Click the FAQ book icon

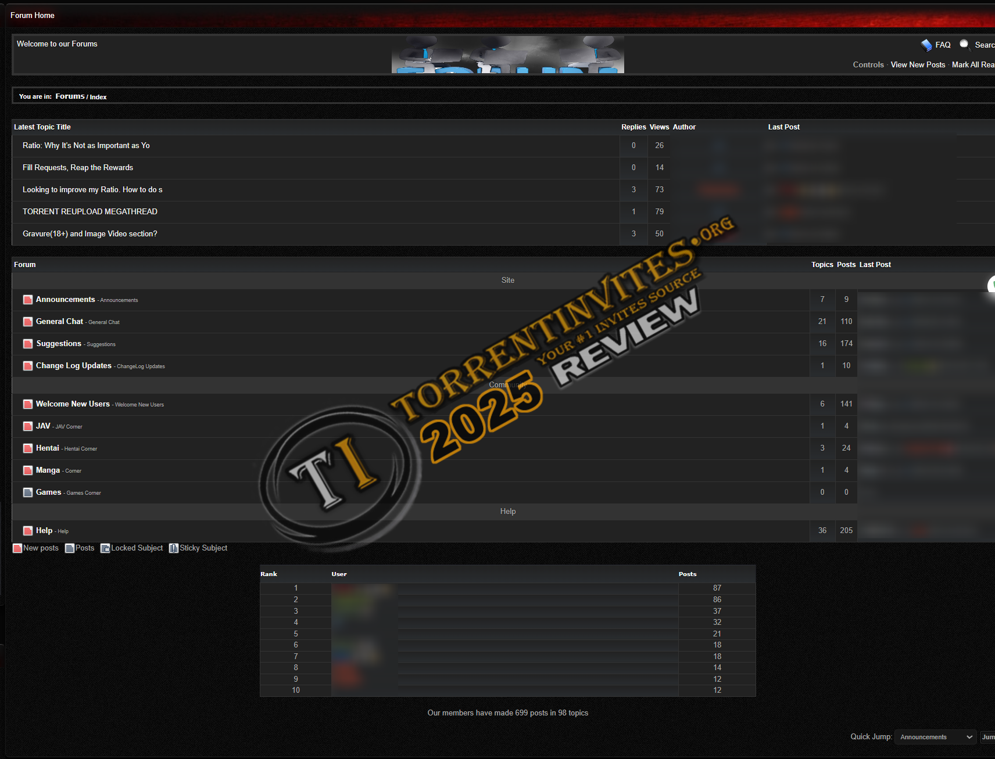pyautogui.click(x=926, y=45)
